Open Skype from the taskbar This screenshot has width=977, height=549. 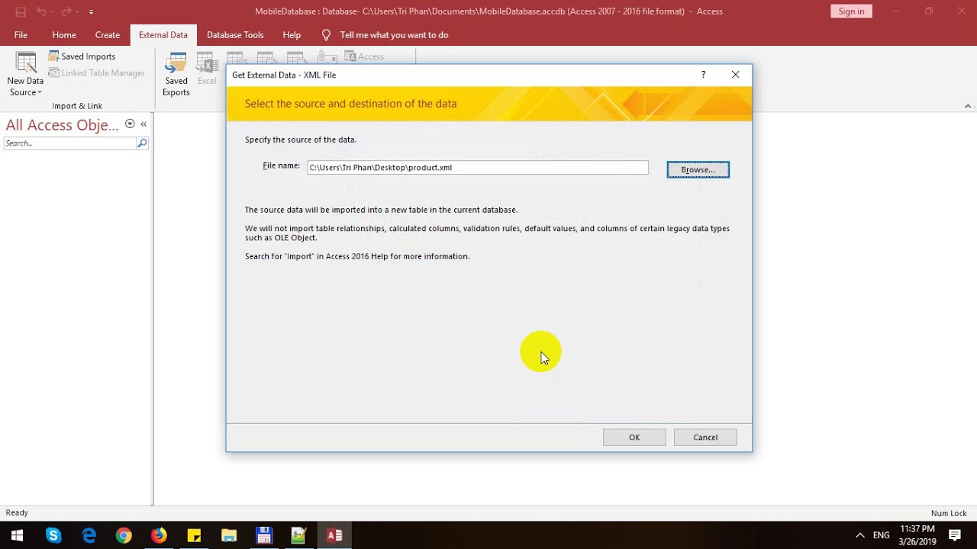pos(53,535)
